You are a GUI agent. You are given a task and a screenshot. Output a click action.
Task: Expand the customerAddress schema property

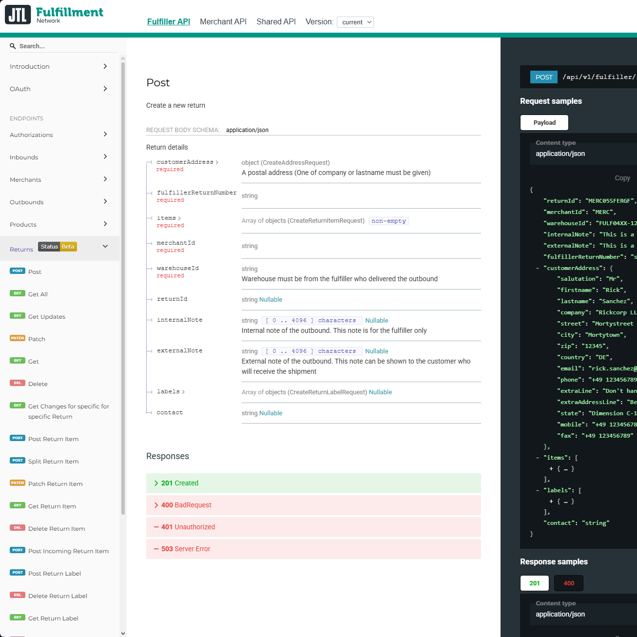(188, 162)
